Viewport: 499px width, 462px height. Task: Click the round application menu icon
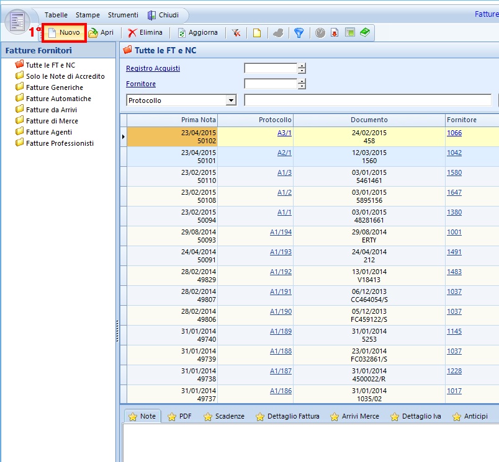17,21
